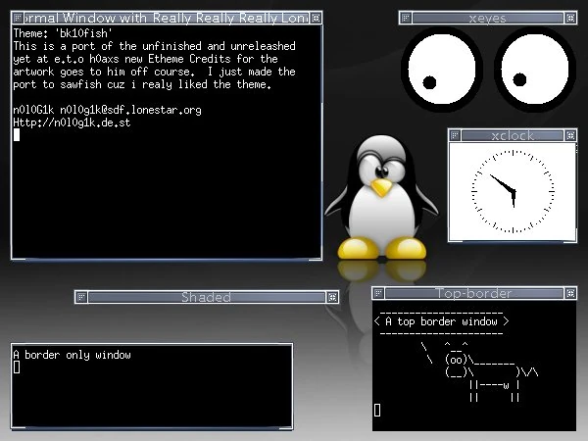Click the Shaded window's right crosshair icon
The width and height of the screenshot is (588, 441).
pyautogui.click(x=332, y=297)
